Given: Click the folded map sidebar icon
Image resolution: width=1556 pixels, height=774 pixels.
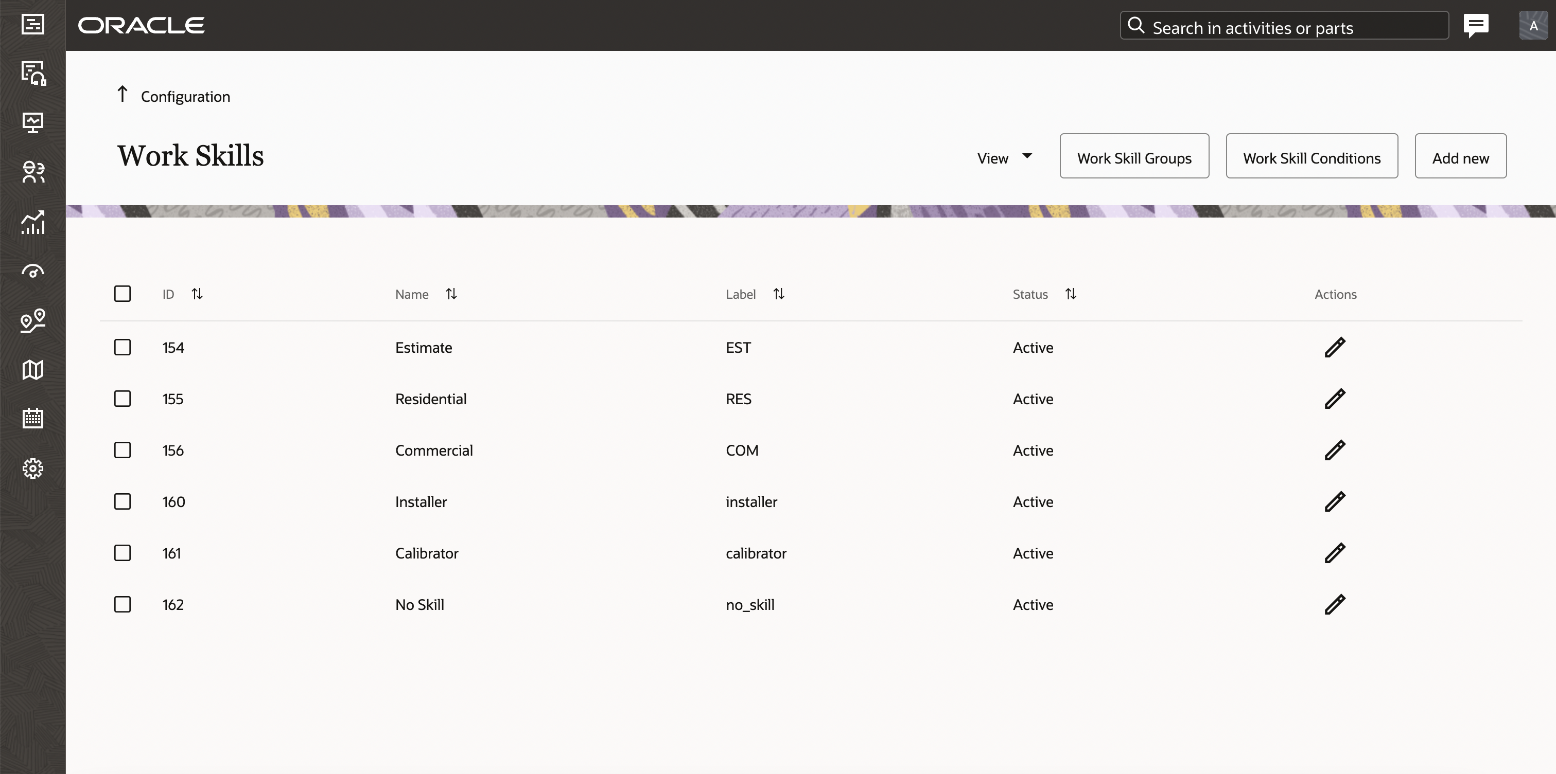Looking at the screenshot, I should (x=32, y=369).
